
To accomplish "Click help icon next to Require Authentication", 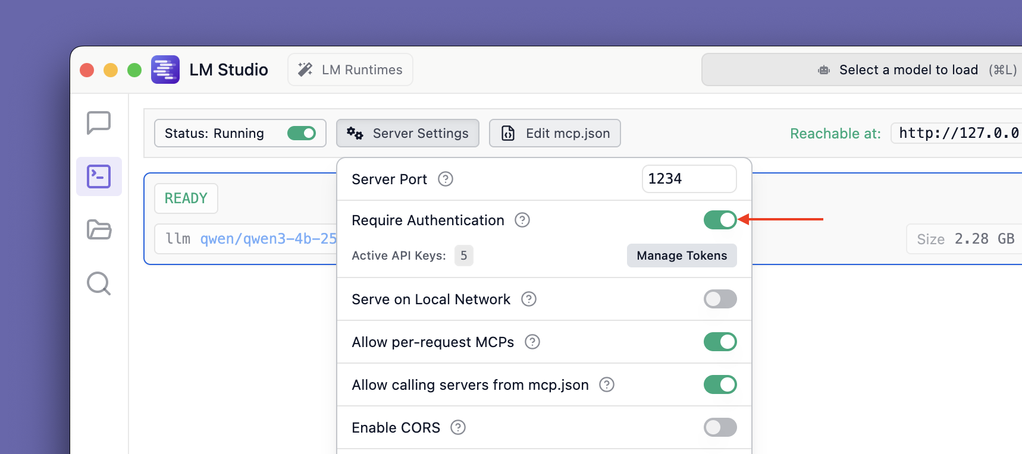I will [x=522, y=220].
